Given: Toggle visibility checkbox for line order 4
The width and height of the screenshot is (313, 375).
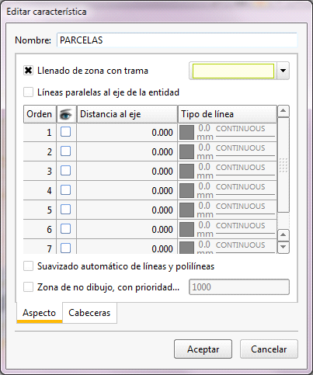Looking at the screenshot, I should pyautogui.click(x=65, y=190).
